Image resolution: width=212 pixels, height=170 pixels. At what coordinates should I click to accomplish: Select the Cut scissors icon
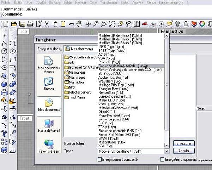(47, 24)
